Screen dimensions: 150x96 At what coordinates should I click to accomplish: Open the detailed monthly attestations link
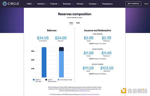click(90, 94)
